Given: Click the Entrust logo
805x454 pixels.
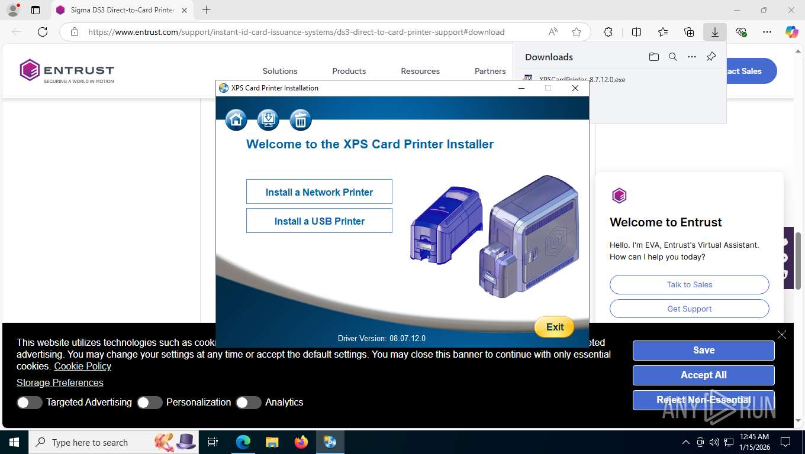Looking at the screenshot, I should 66,70.
